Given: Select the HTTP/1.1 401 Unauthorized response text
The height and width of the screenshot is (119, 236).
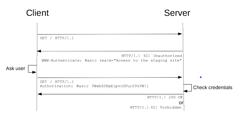Looking at the screenshot, I should [x=152, y=56].
